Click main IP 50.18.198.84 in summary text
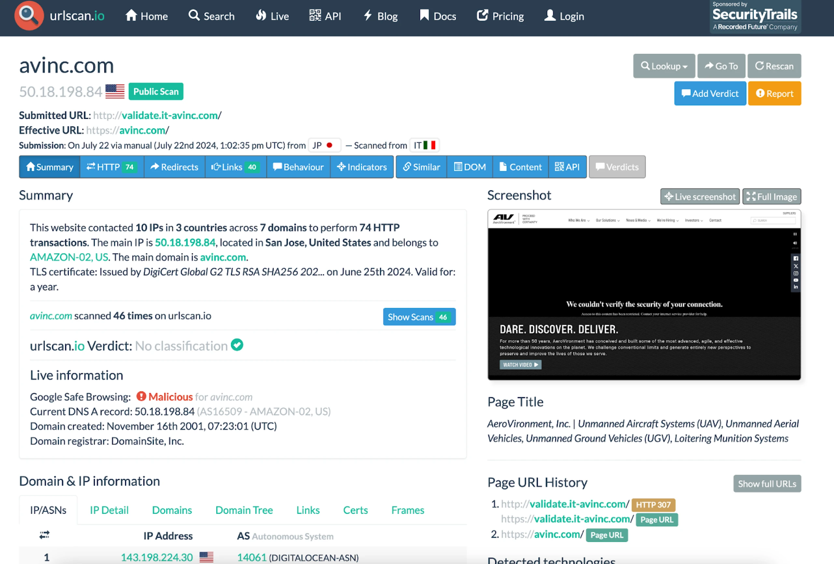Viewport: 834px width, 564px height. coord(185,243)
